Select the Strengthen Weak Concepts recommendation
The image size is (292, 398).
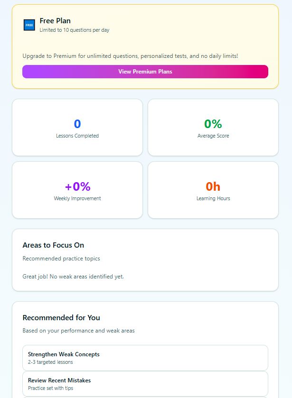click(x=145, y=358)
